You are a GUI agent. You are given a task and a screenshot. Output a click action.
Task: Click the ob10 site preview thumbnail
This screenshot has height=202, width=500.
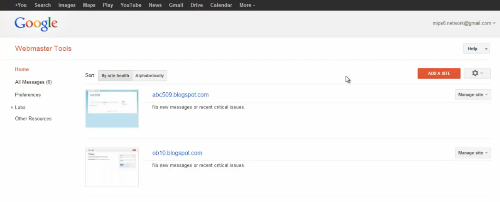click(112, 167)
